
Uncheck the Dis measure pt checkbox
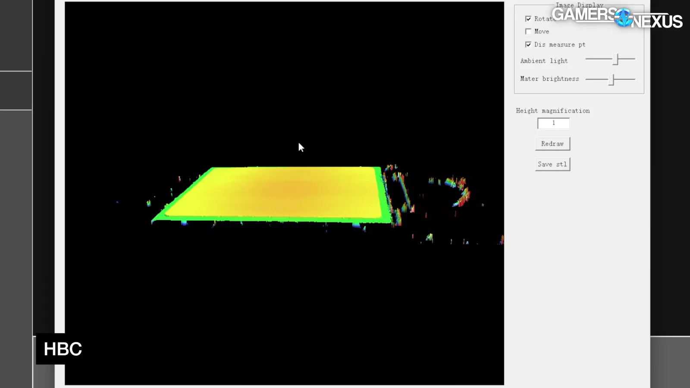pyautogui.click(x=528, y=44)
